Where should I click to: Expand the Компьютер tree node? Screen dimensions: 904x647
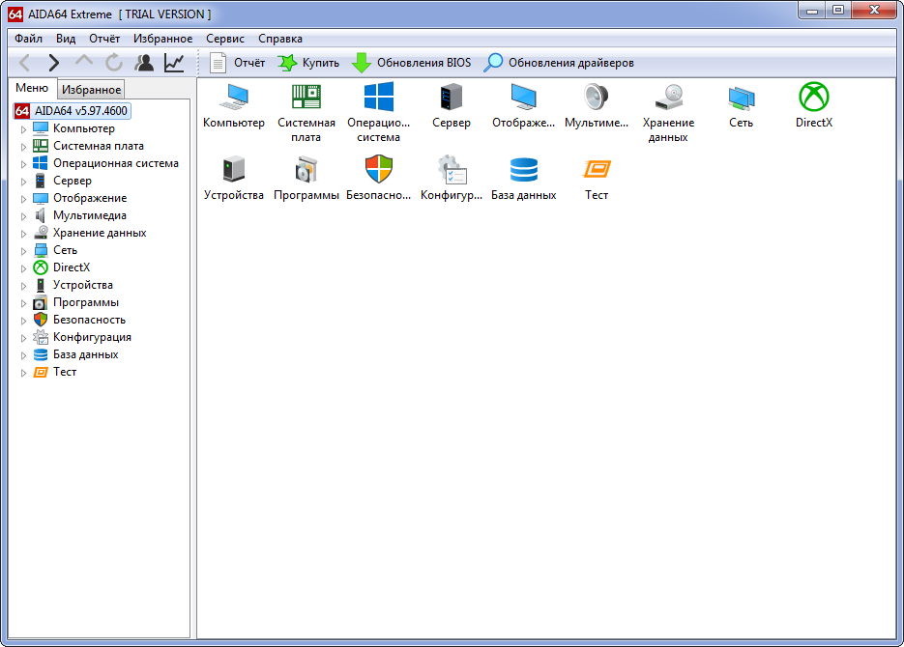click(24, 129)
